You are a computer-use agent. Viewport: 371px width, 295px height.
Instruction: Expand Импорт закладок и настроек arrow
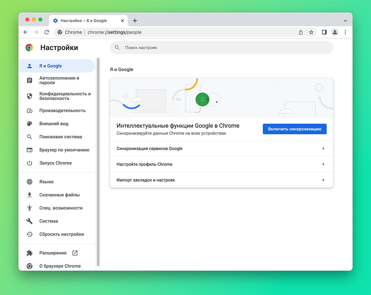tap(323, 180)
